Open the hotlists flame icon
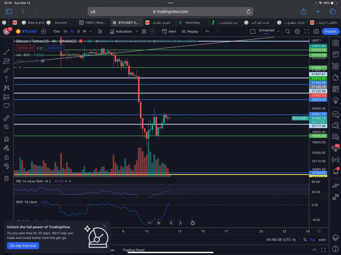Image resolution: width=341 pixels, height=255 pixels. pyautogui.click(x=335, y=77)
